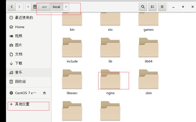The width and height of the screenshot is (196, 122).
Task: Click the trash can icon beside 回收站
Action: click(11, 82)
